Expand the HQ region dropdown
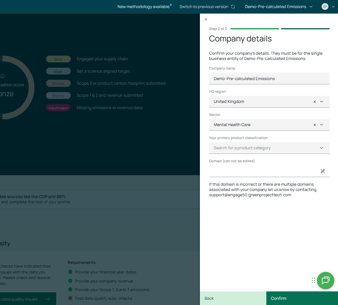 tap(321, 102)
